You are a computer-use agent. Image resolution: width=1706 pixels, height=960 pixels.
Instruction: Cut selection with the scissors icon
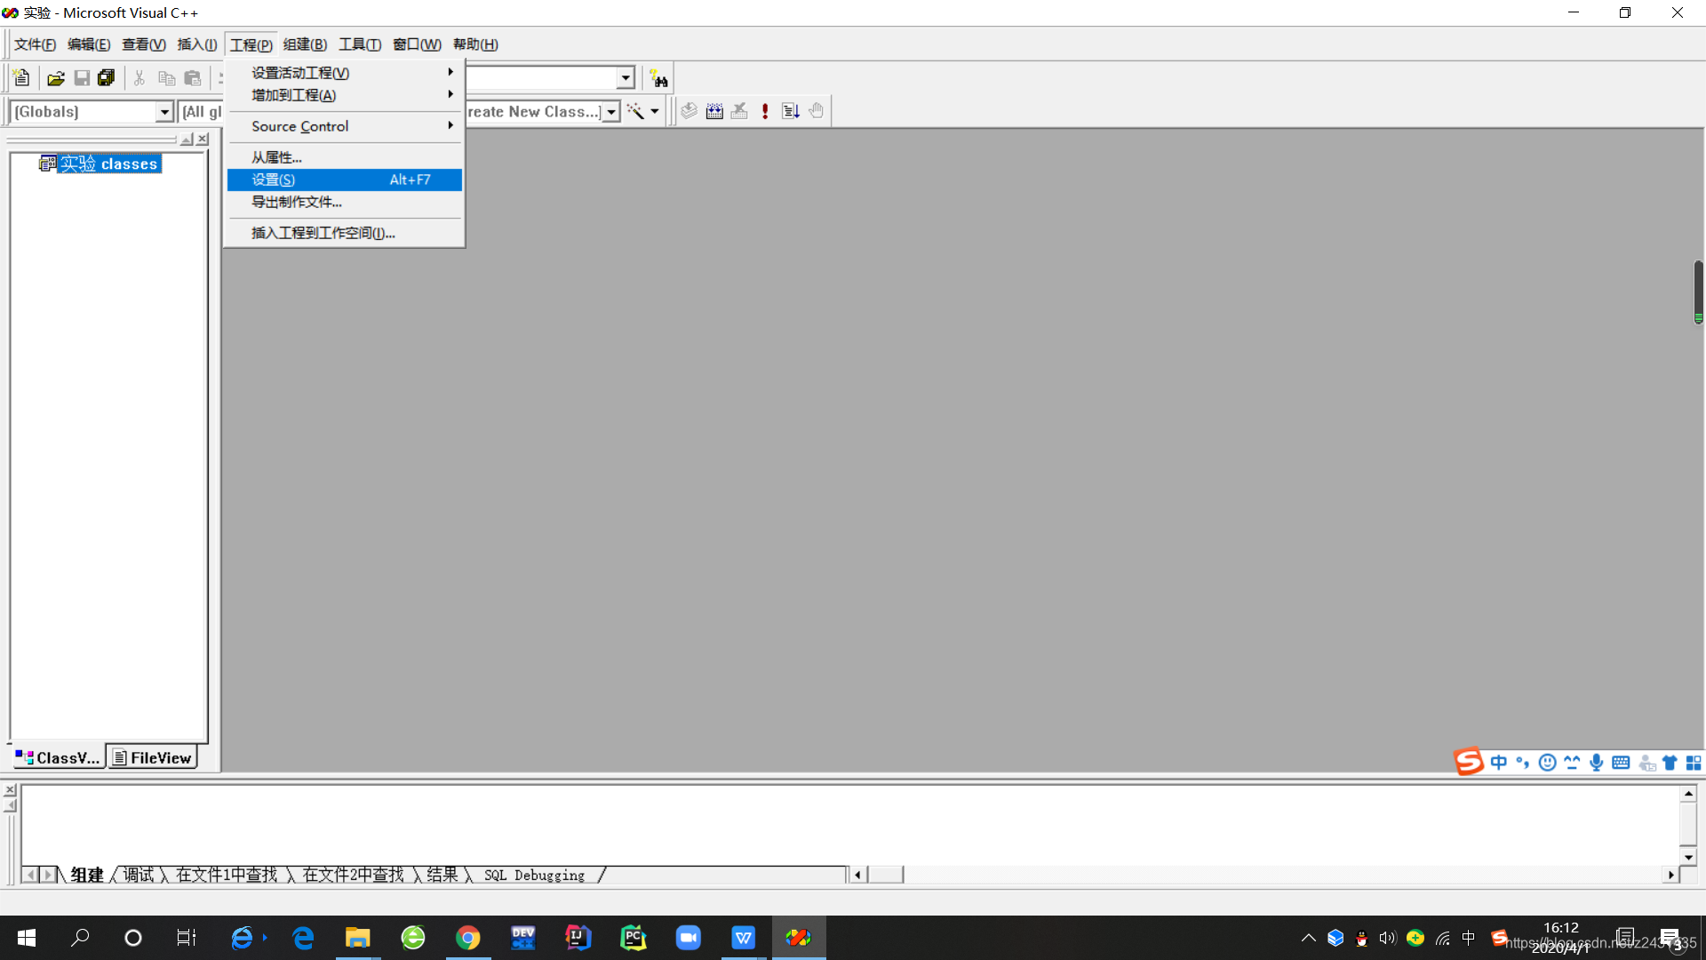(140, 78)
